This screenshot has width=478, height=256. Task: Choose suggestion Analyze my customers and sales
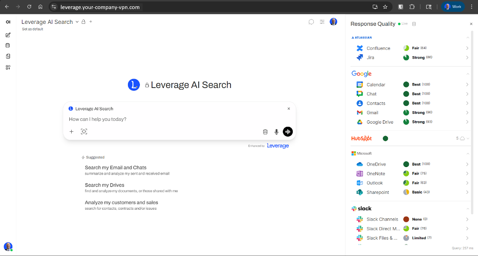121,205
